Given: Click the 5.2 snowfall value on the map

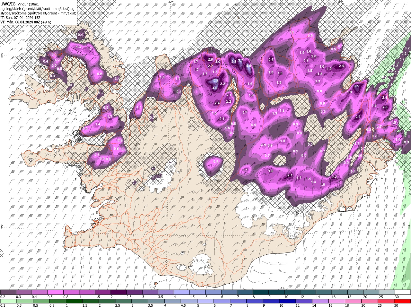Looking at the screenshot, I should [216, 80].
